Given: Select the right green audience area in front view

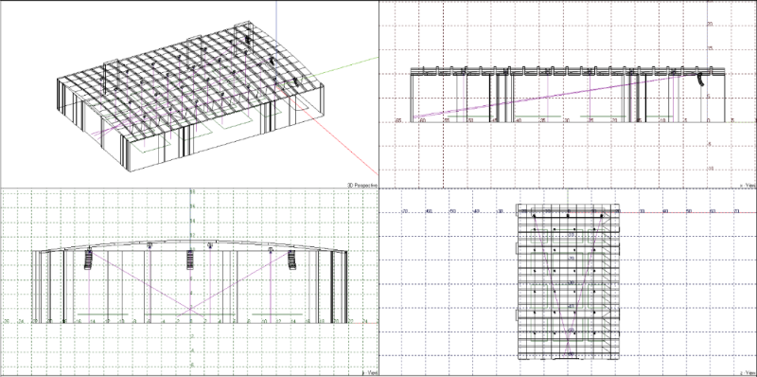Looking at the screenshot, I should pos(277,314).
